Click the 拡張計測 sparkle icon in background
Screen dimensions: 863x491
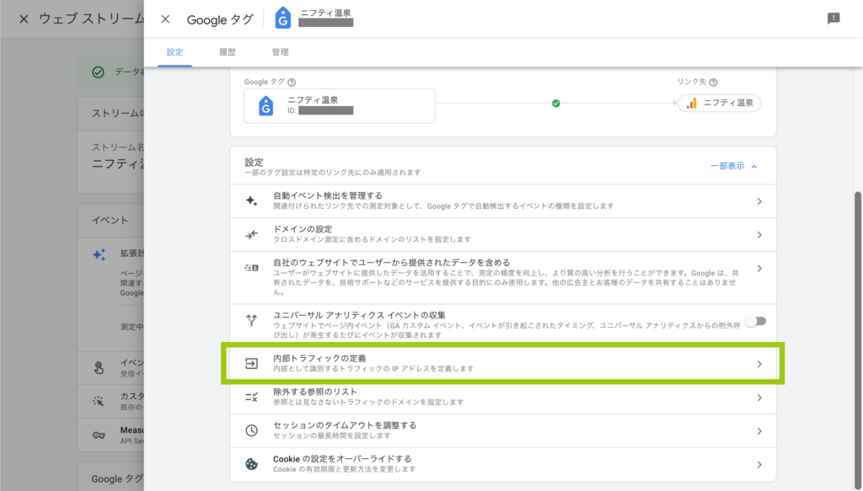click(99, 254)
